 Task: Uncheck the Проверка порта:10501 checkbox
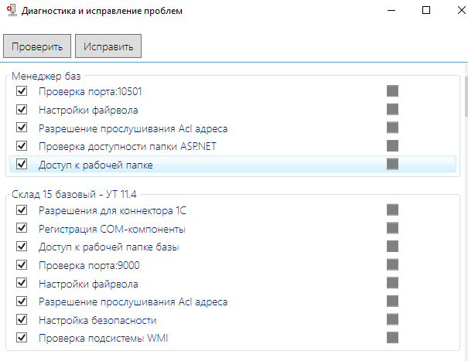[22, 91]
